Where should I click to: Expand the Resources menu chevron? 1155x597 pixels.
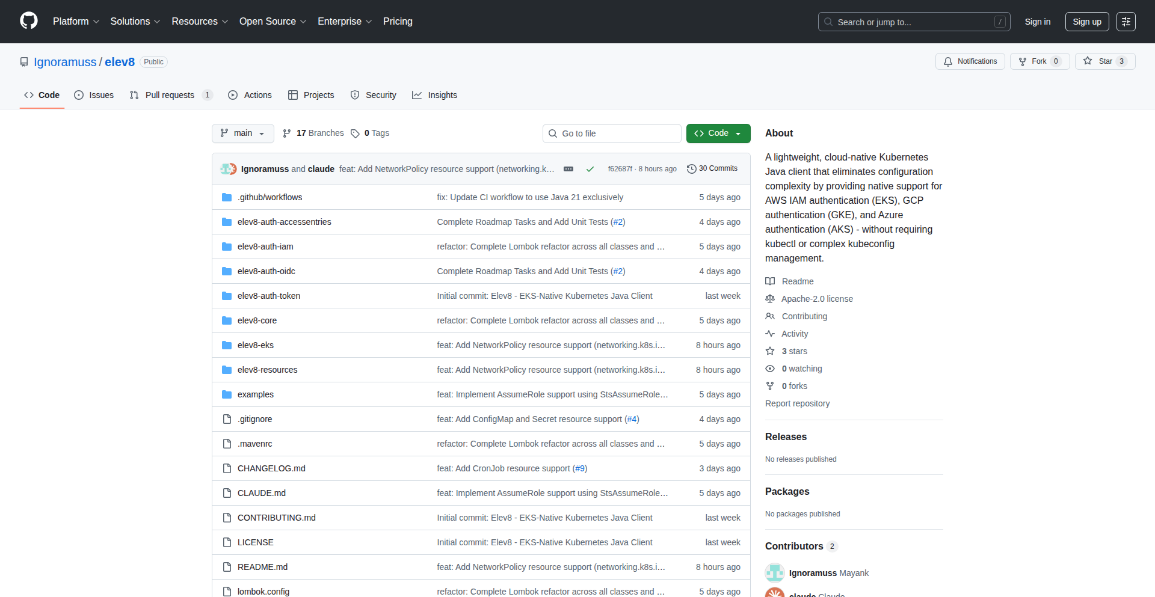pos(225,22)
